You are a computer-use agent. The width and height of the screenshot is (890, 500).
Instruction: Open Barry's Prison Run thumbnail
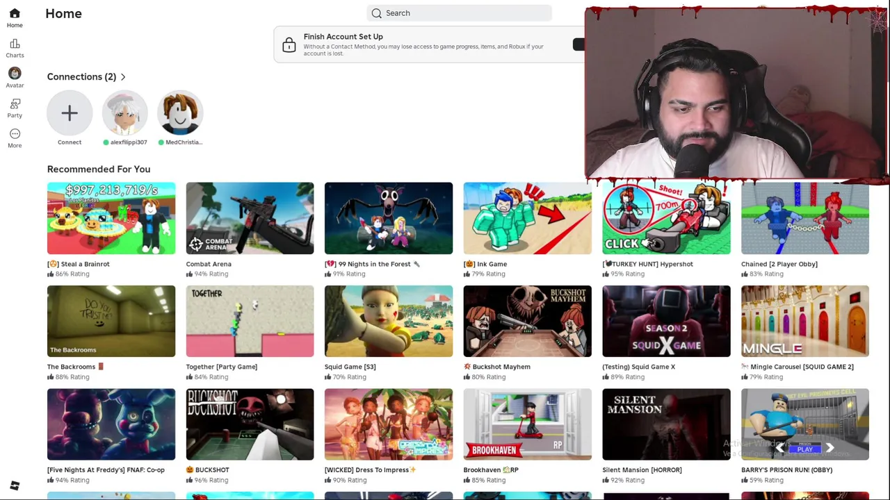click(x=805, y=424)
